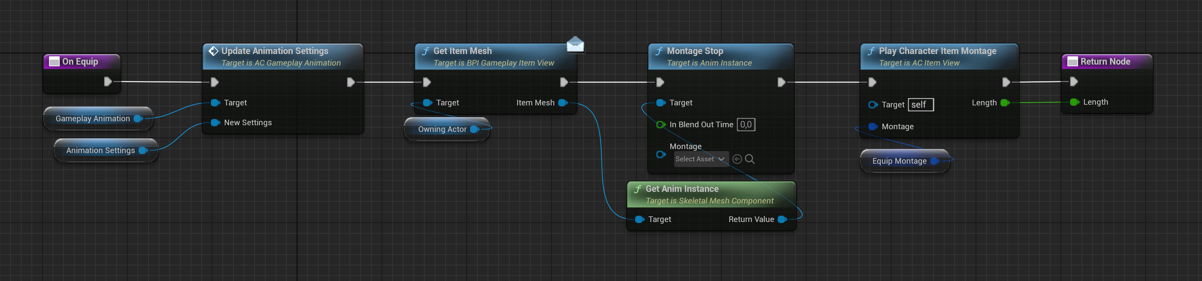Click Montage Stop exec output pin

[781, 82]
